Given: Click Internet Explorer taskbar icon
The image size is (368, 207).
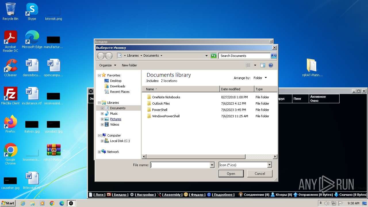Looking at the screenshot, I should (23, 203).
